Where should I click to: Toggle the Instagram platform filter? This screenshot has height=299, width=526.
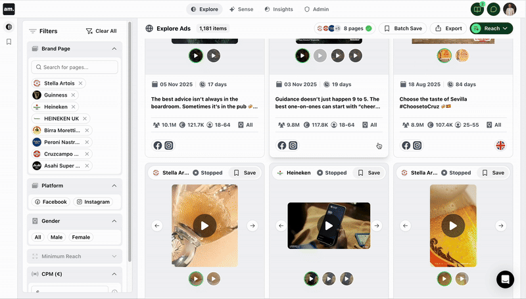pos(92,202)
